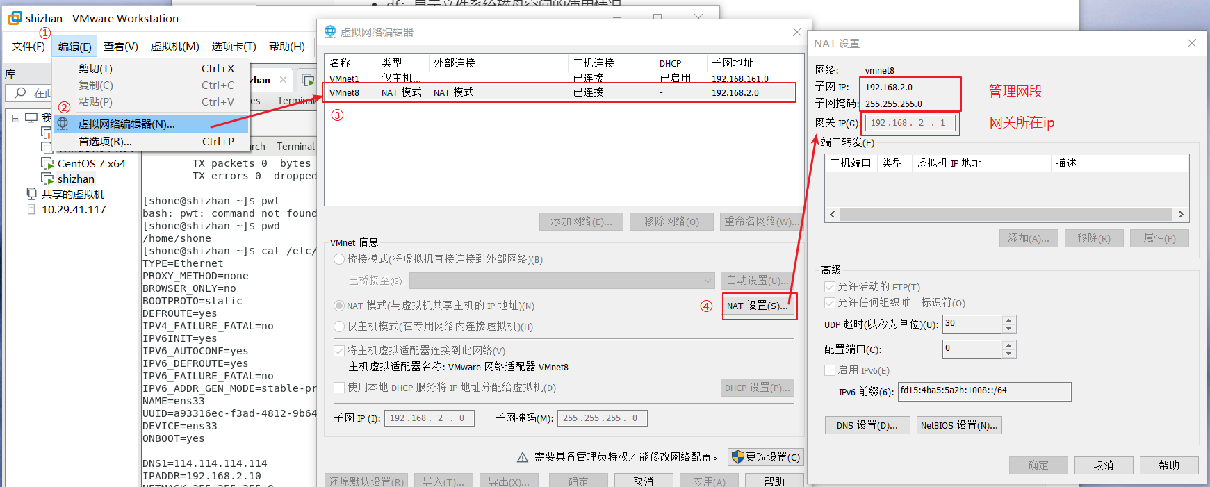Open the 编辑(E) menu
Screen dimensions: 1210x487
(74, 47)
